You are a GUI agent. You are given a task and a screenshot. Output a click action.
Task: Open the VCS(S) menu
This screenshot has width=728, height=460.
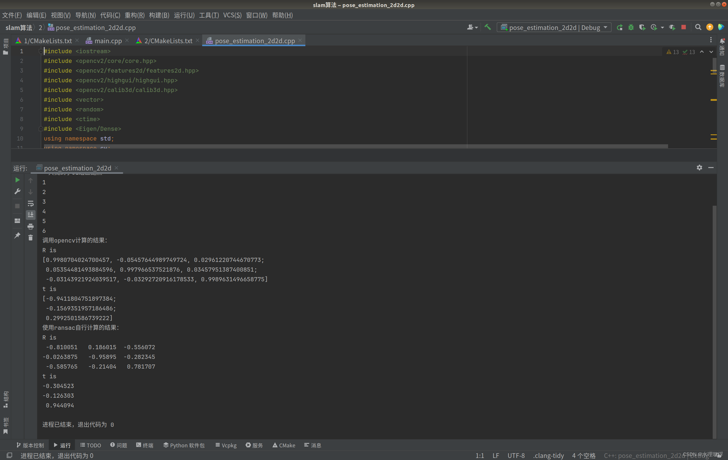point(232,15)
